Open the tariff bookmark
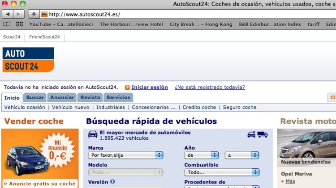 tap(314, 25)
